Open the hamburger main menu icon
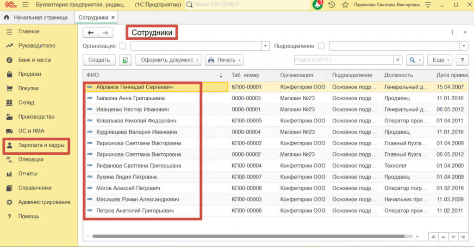This screenshot has width=474, height=247. point(25,5)
